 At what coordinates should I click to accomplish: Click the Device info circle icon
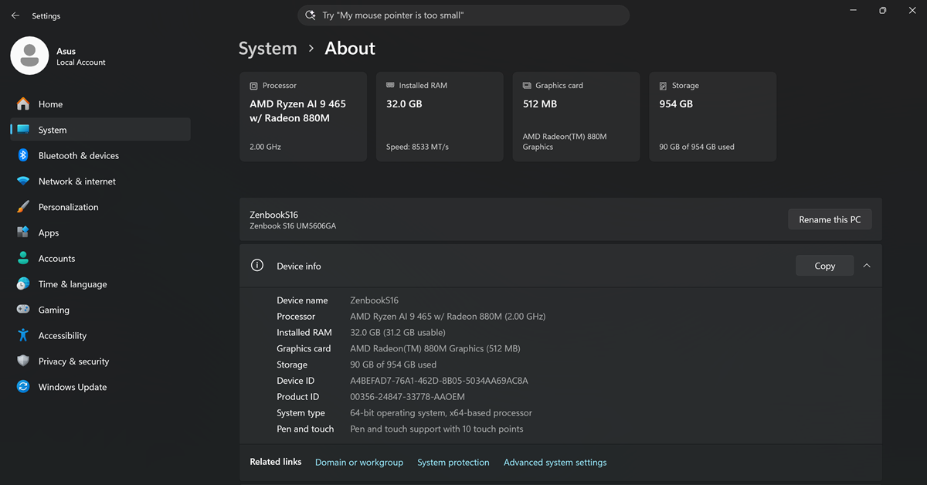(257, 266)
